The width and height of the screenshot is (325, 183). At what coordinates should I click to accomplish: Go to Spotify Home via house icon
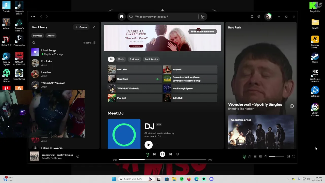[122, 17]
